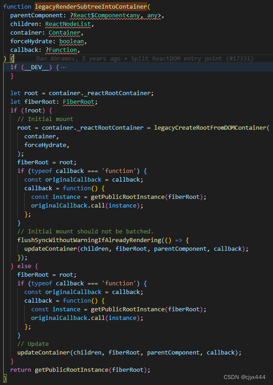Click !root in the if condition

pyautogui.click(x=33, y=111)
